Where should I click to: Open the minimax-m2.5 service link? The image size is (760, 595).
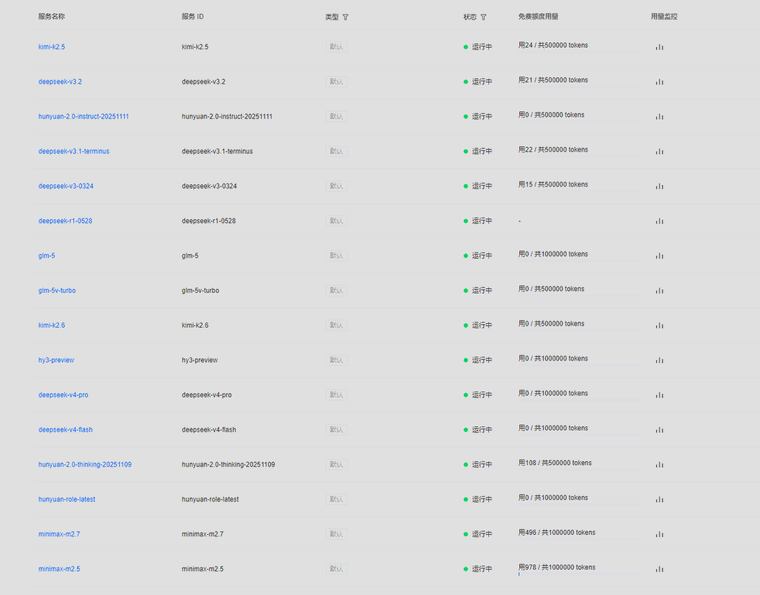click(59, 570)
